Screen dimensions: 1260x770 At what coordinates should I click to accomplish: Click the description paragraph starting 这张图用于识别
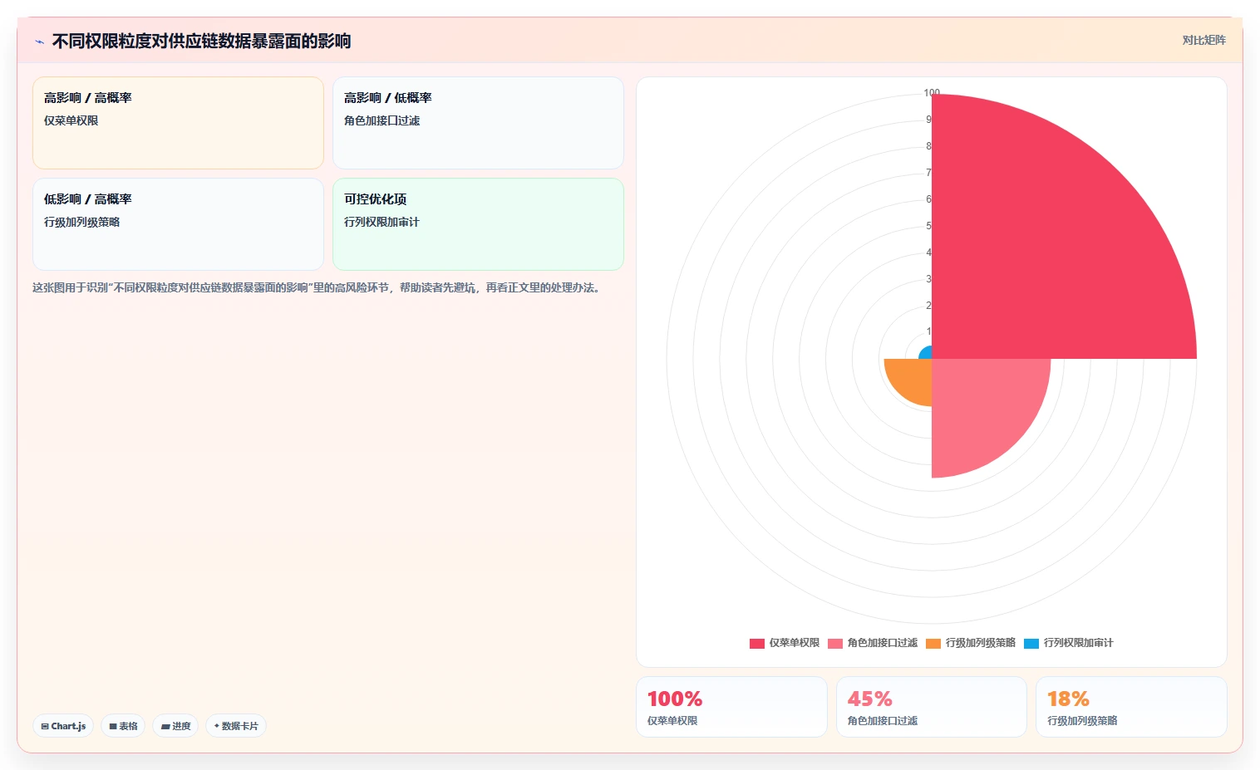point(317,287)
